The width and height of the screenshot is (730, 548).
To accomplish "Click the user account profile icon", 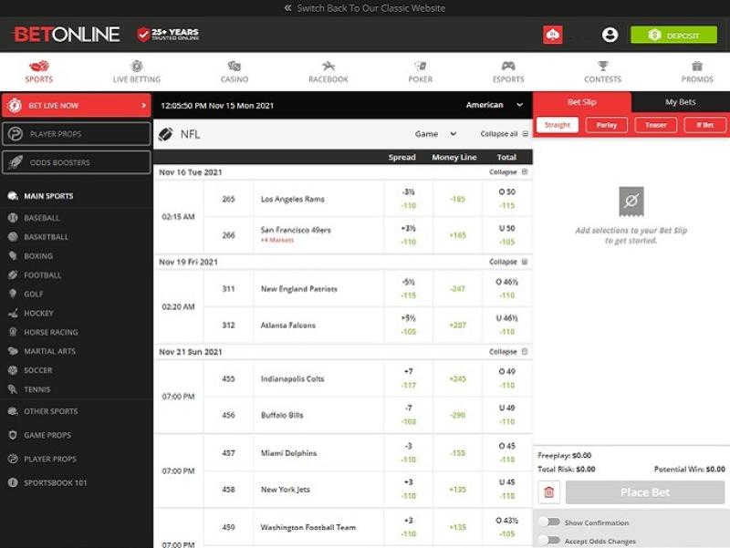I will (610, 35).
